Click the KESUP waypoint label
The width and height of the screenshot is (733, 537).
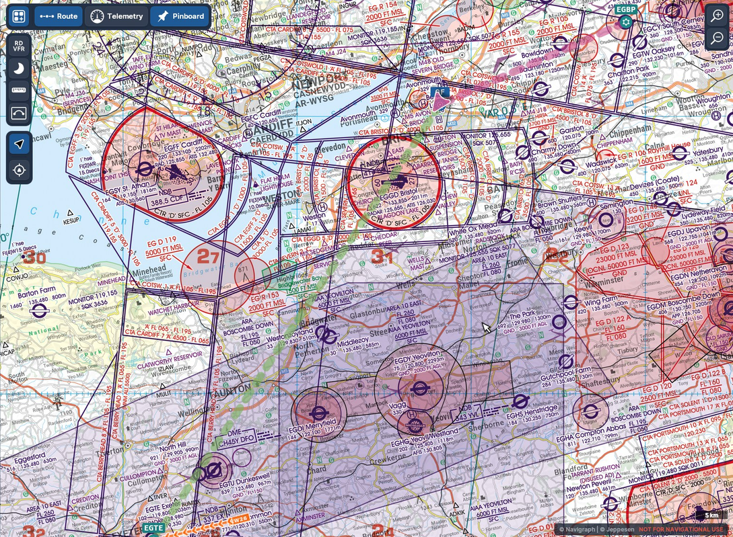(71, 221)
